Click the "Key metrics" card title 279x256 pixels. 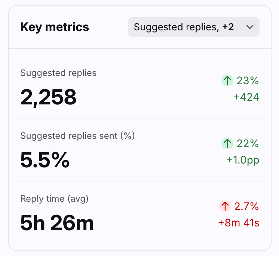[55, 27]
